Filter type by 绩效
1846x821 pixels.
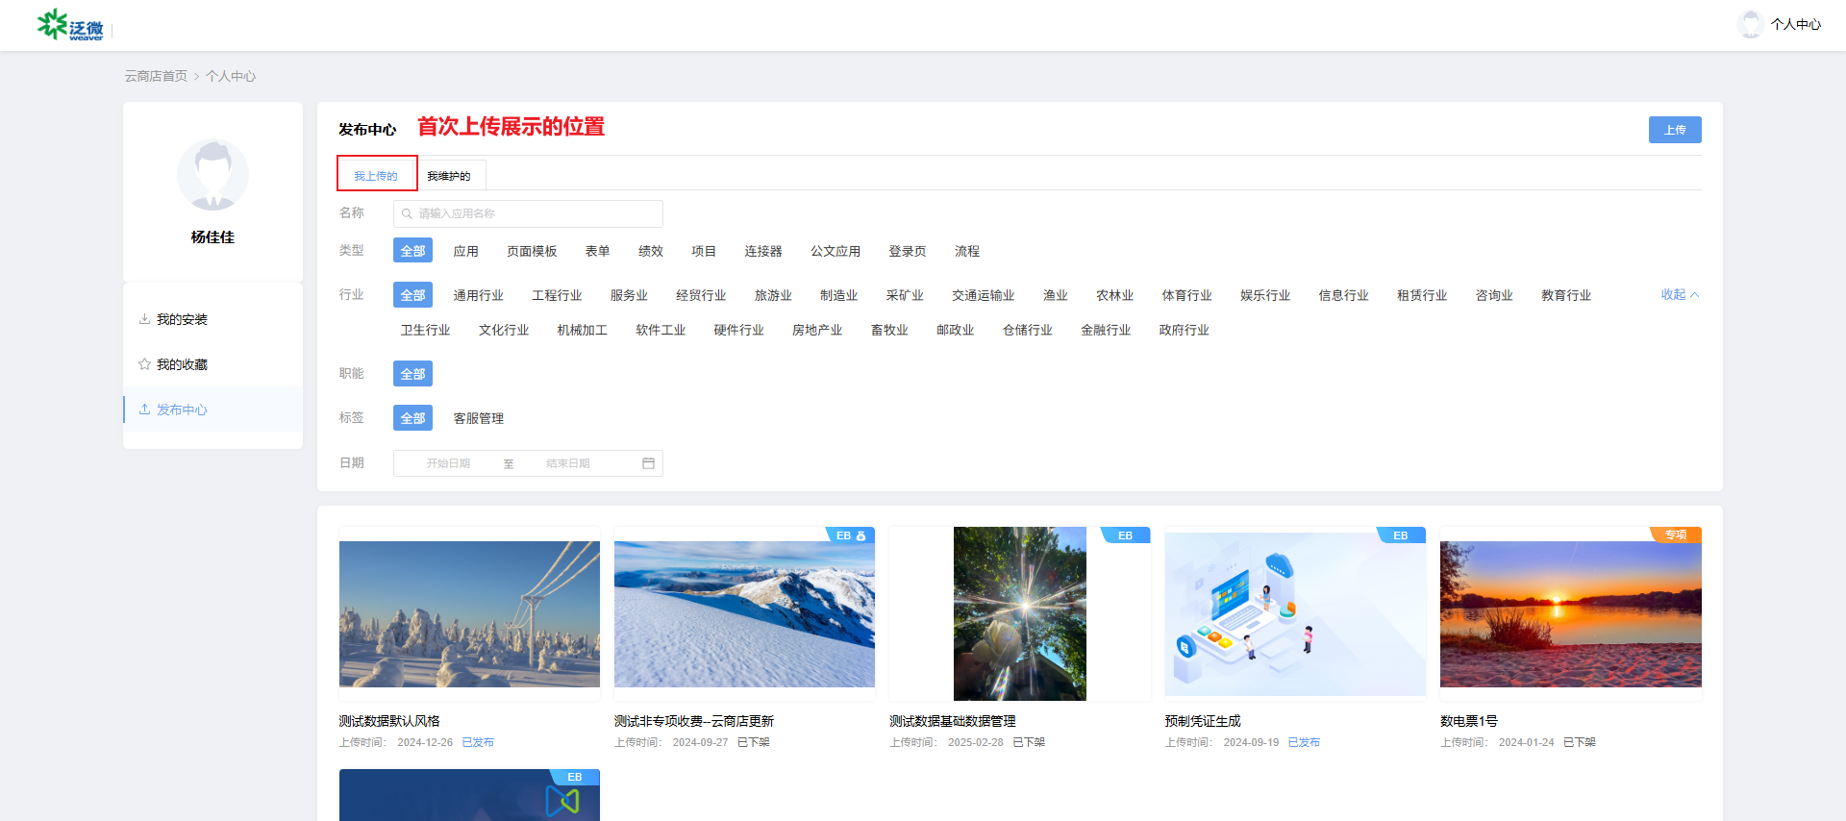[651, 251]
